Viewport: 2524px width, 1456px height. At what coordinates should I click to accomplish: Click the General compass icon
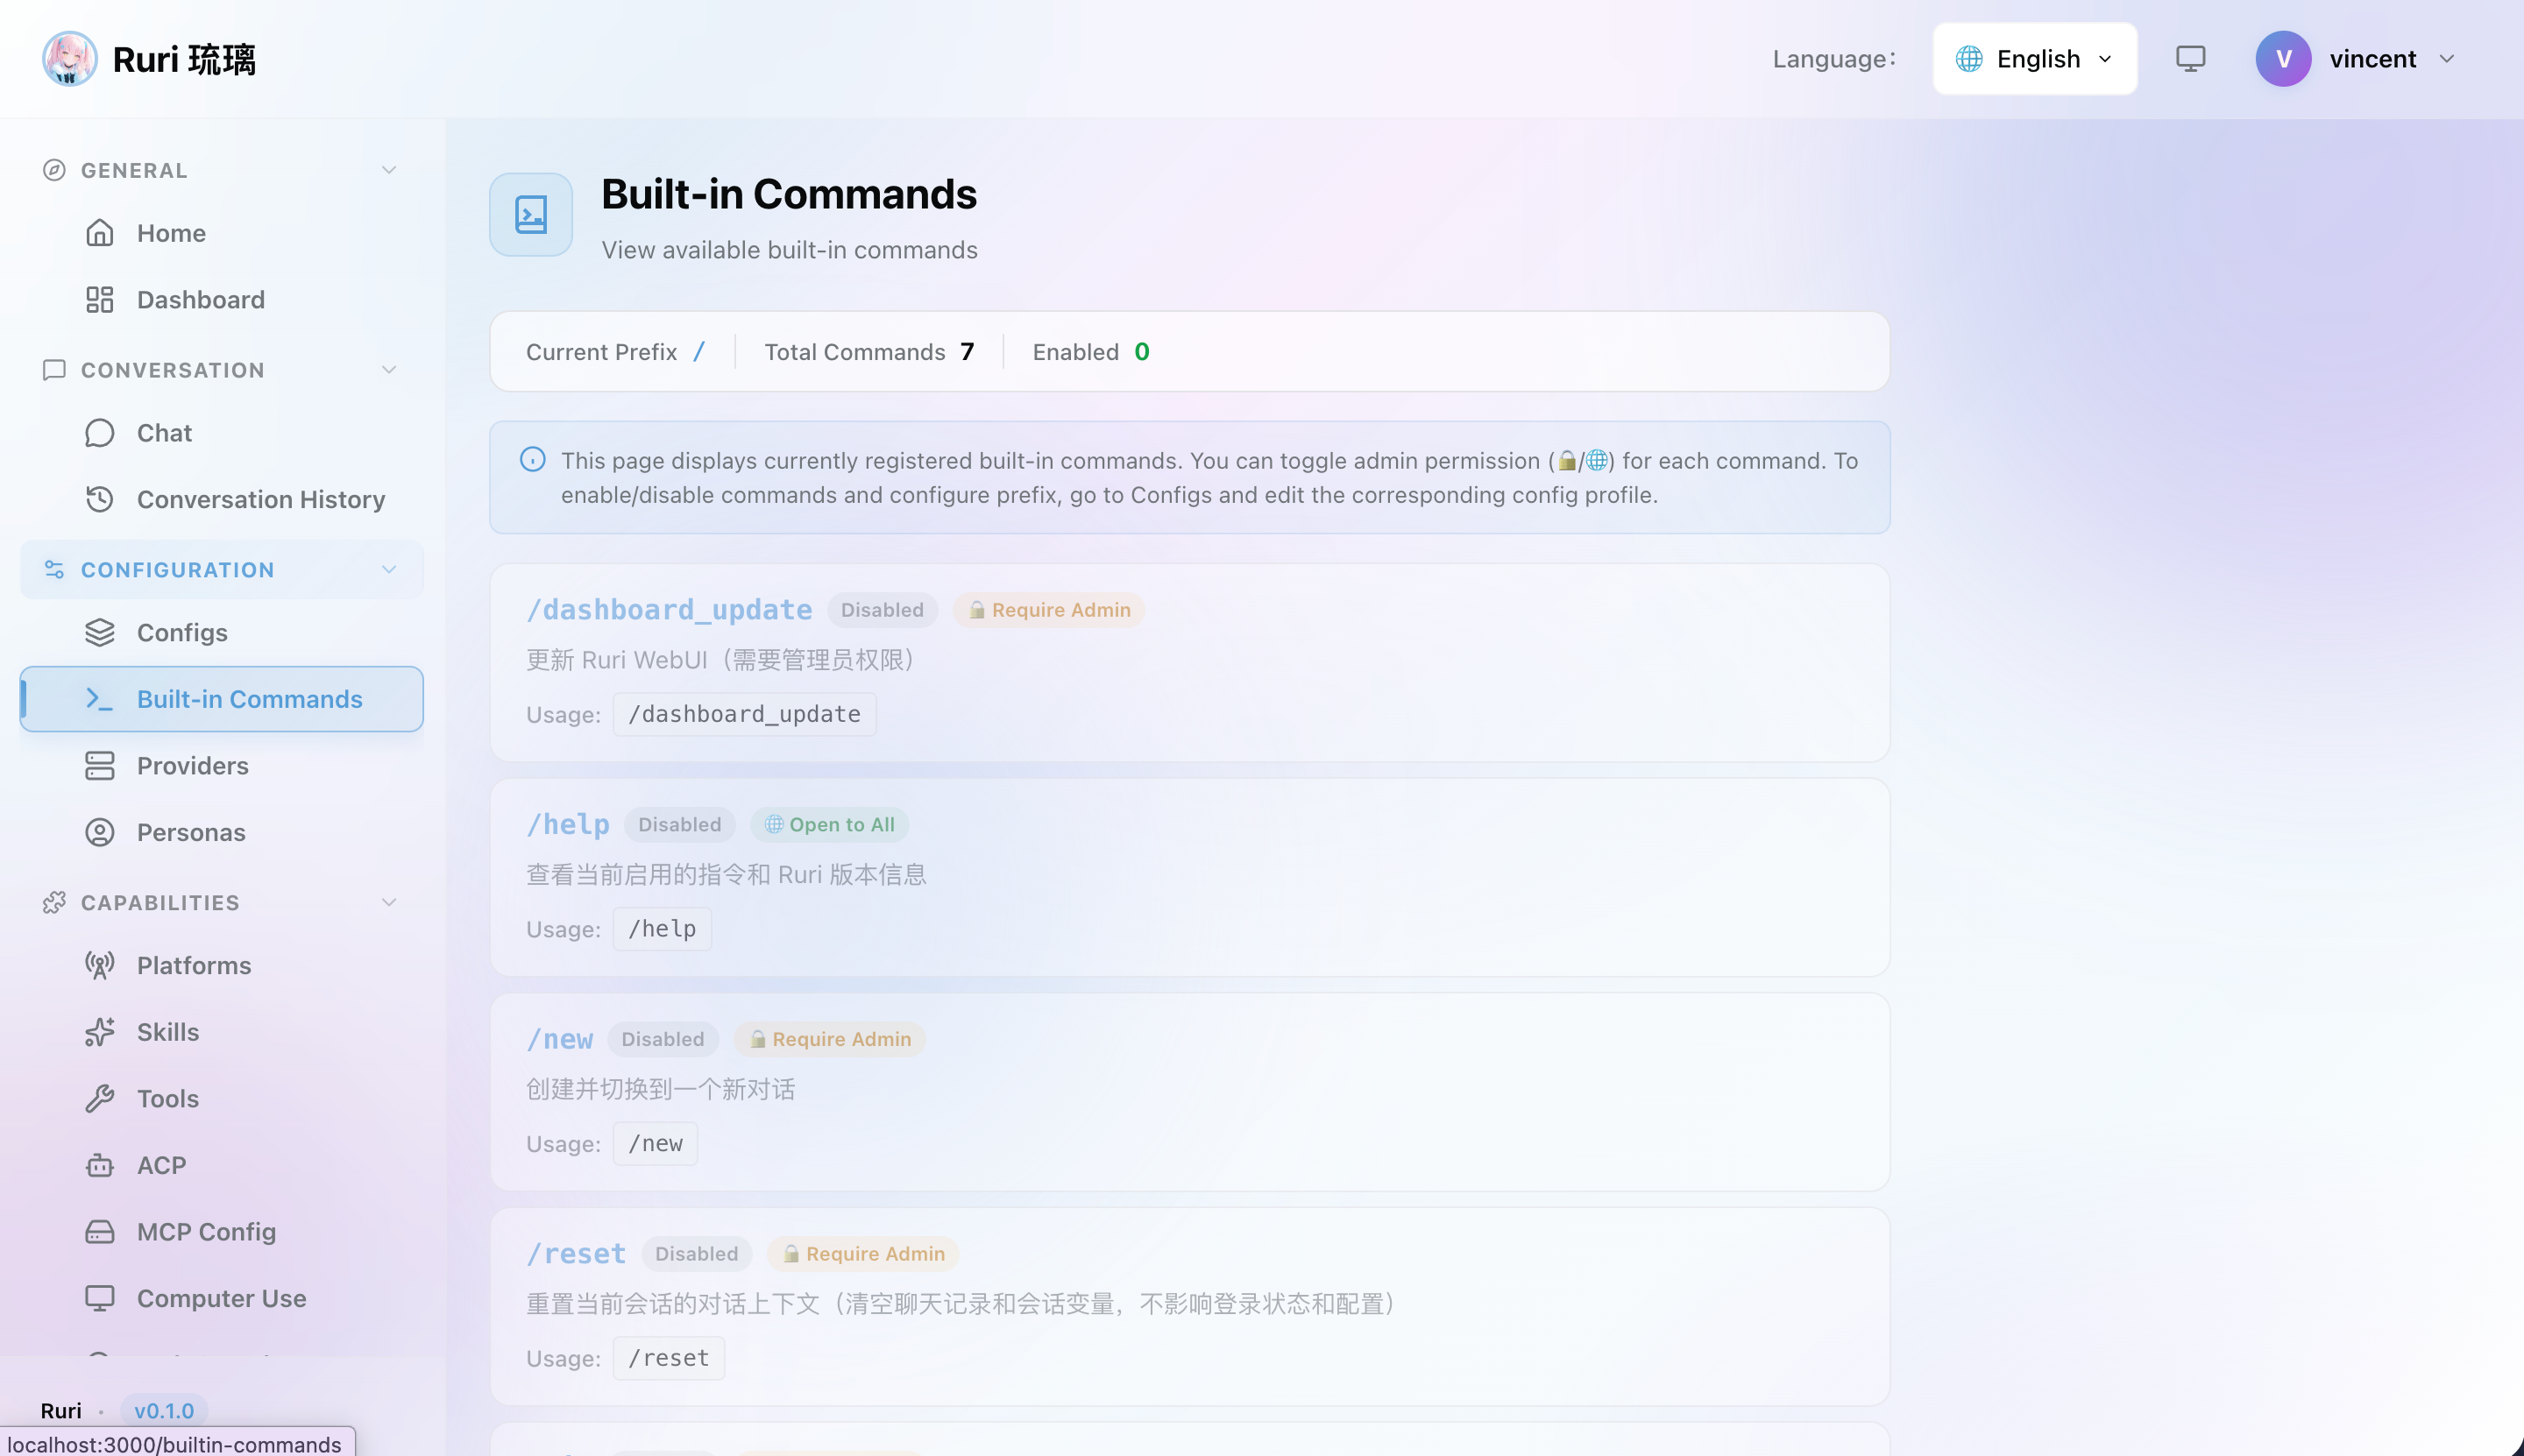[x=54, y=170]
